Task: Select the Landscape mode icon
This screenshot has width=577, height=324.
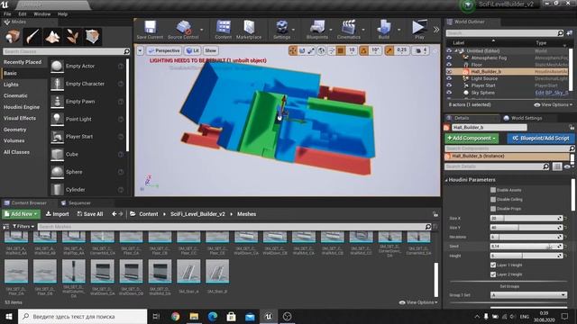Action: coord(52,37)
